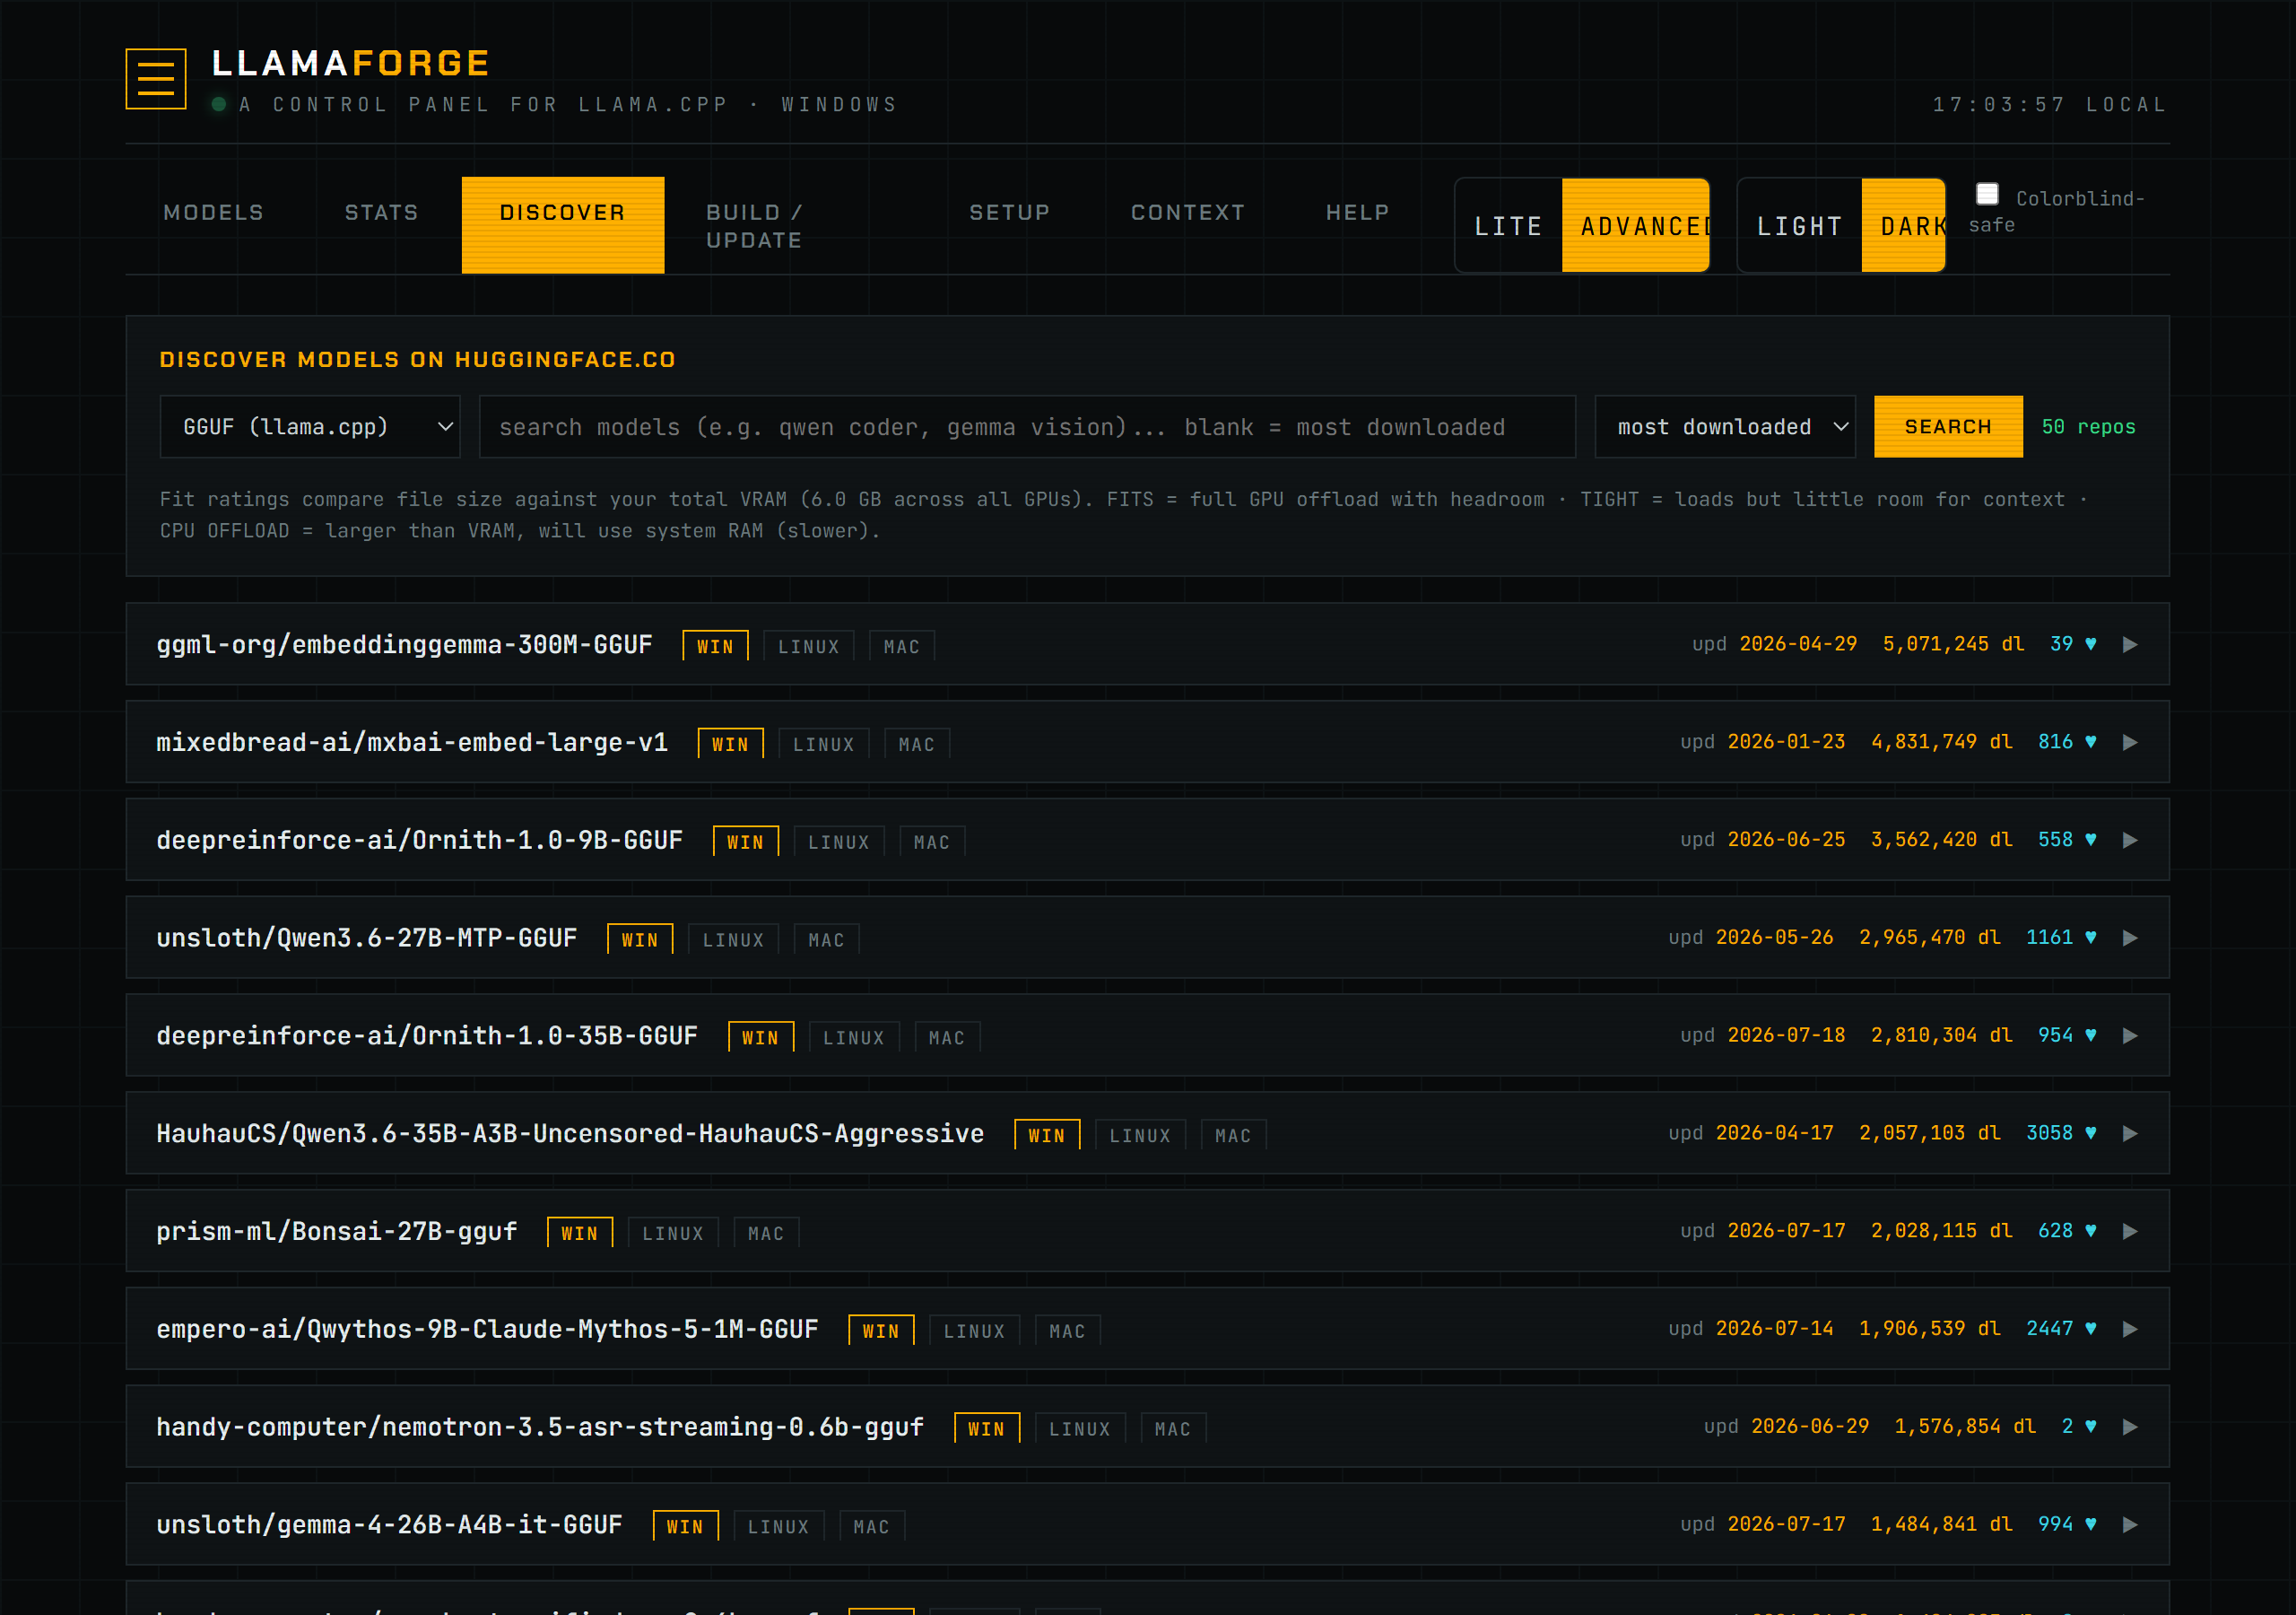Click the '2,057,103 dl' download count
Image resolution: width=2296 pixels, height=1615 pixels.
(x=1930, y=1134)
